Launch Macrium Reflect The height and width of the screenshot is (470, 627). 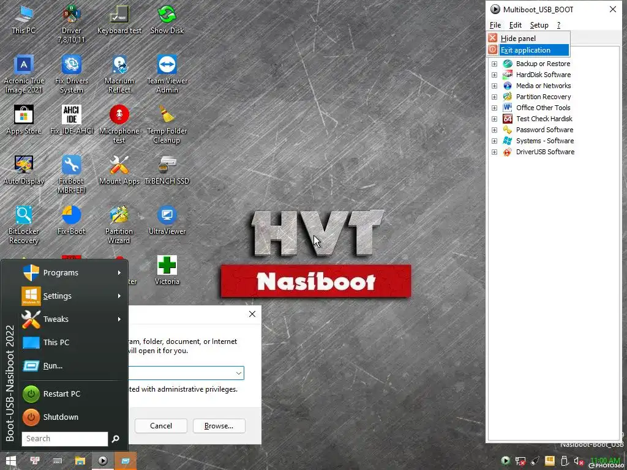(119, 75)
